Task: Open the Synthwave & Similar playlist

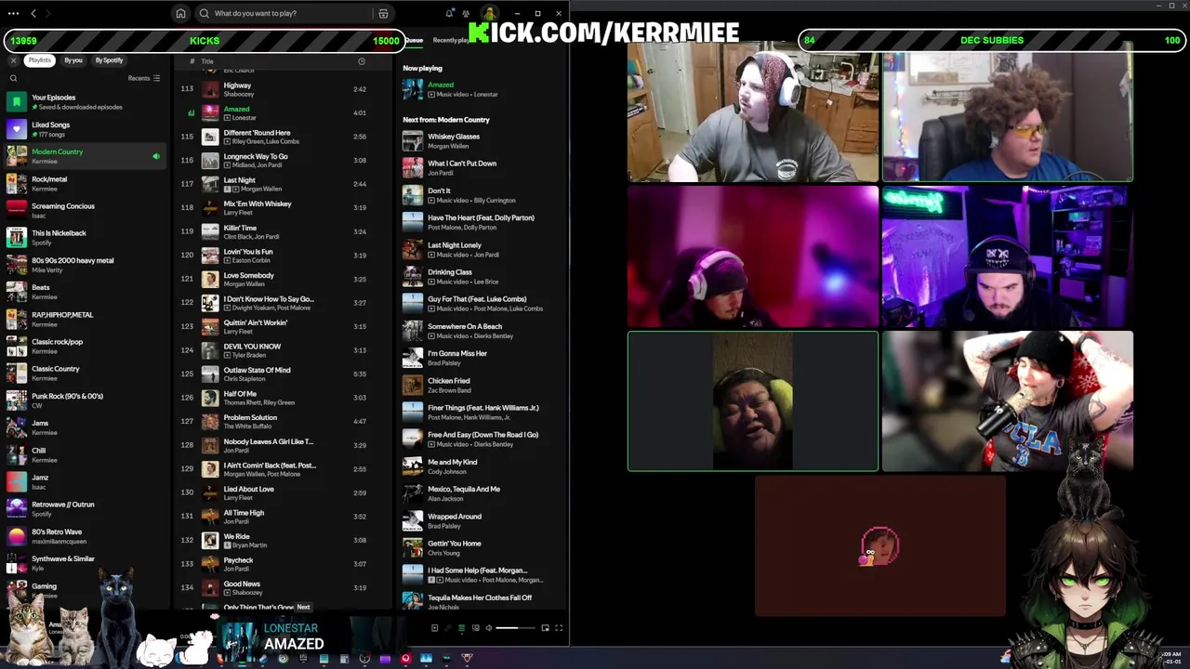Action: pos(84,563)
